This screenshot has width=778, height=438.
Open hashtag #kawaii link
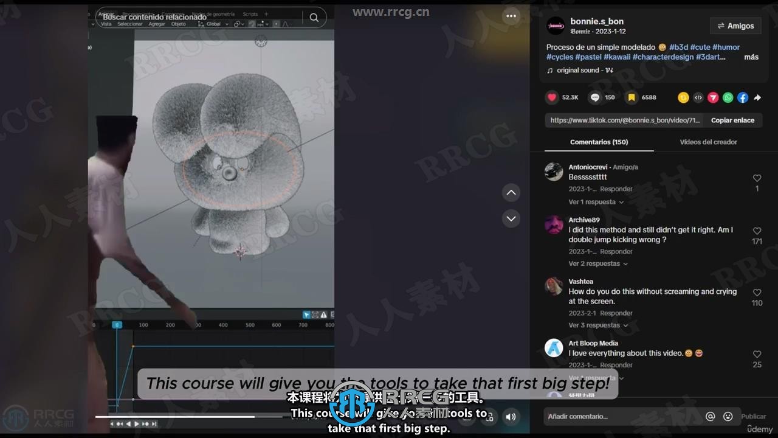(617, 57)
